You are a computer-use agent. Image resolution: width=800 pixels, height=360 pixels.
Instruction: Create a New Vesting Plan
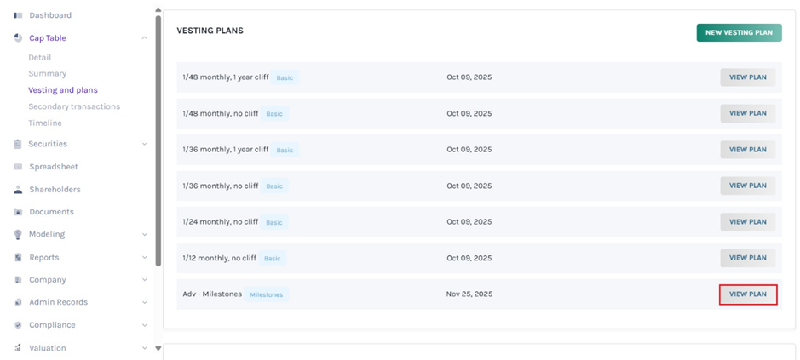[739, 32]
